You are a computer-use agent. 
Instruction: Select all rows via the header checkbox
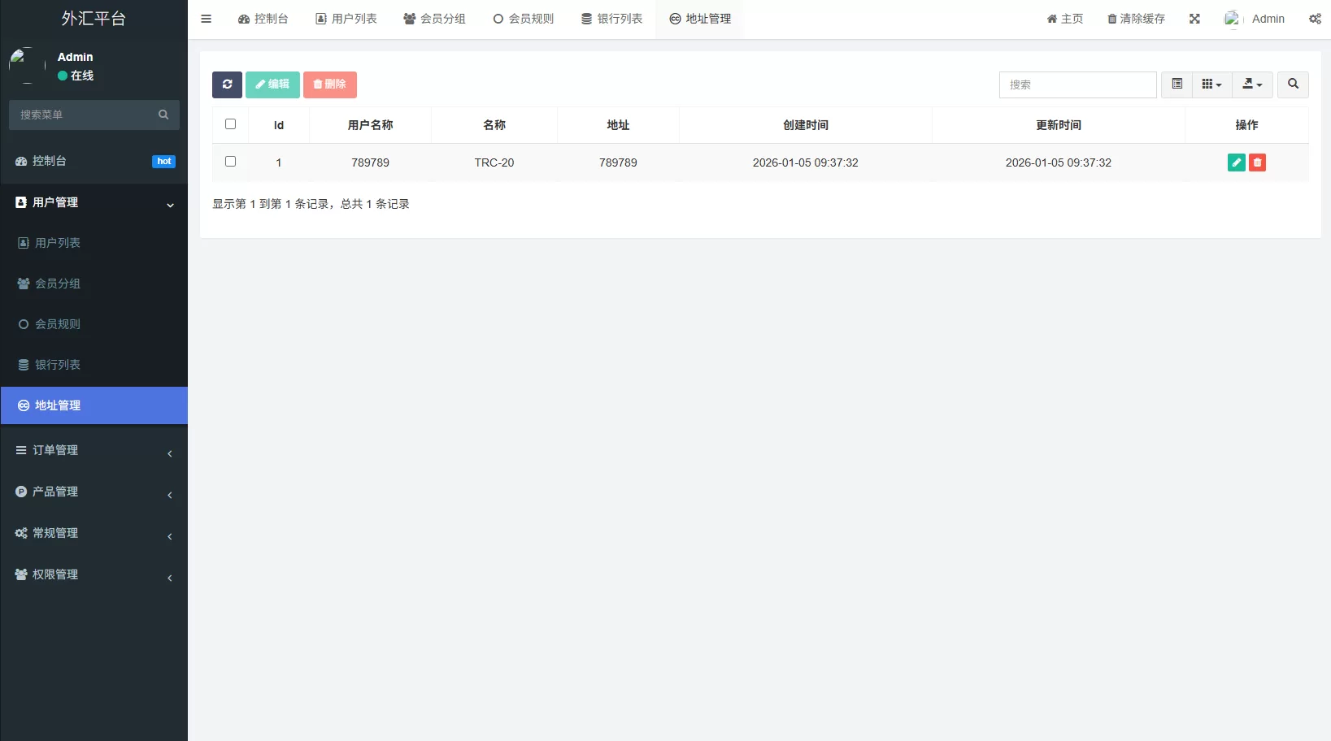pyautogui.click(x=230, y=123)
